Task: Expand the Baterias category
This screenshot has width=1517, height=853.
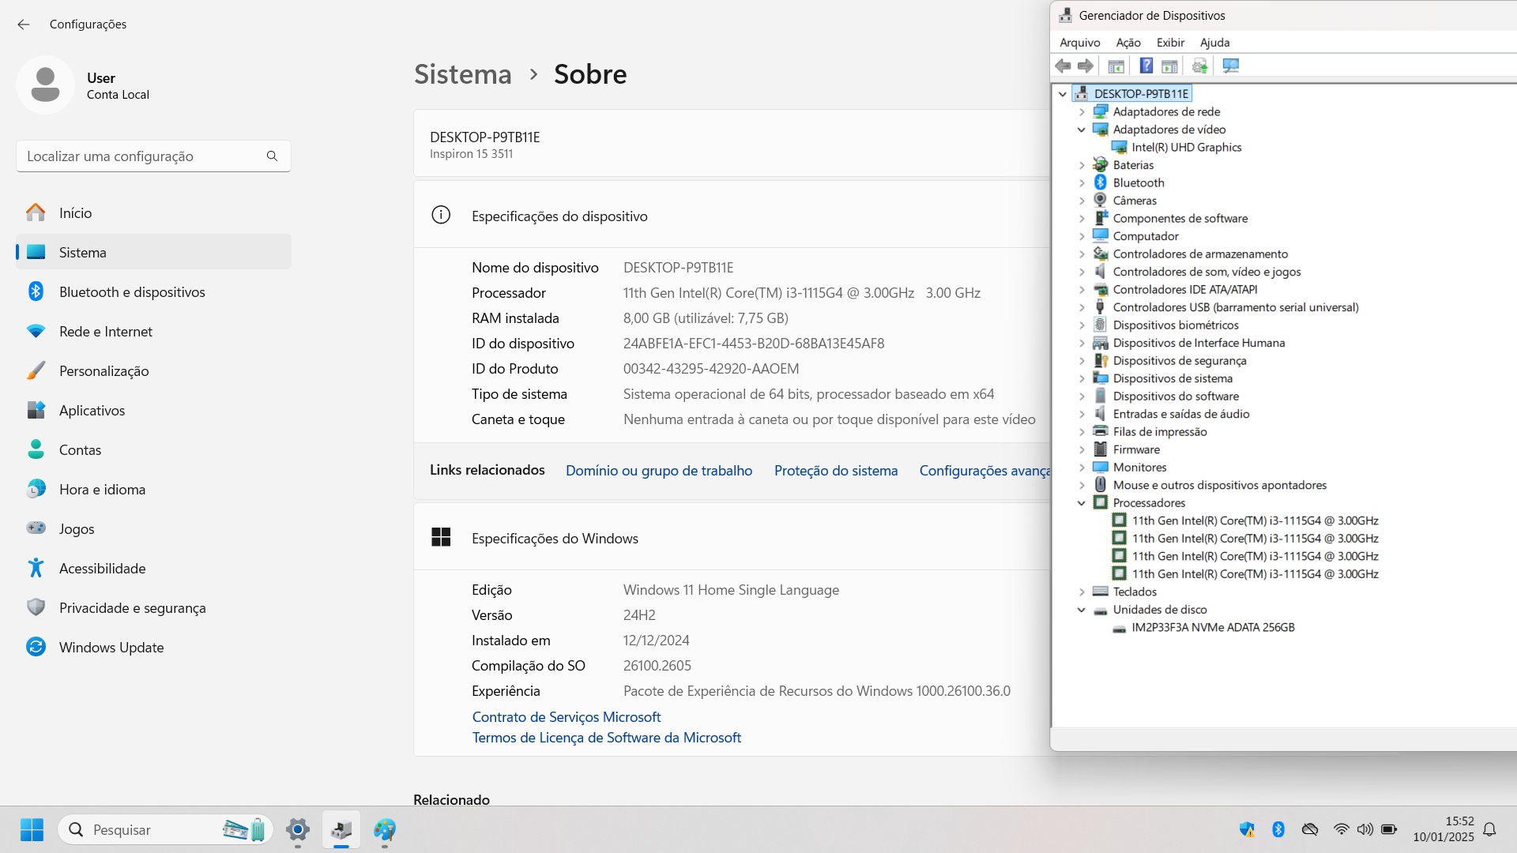Action: (x=1082, y=165)
